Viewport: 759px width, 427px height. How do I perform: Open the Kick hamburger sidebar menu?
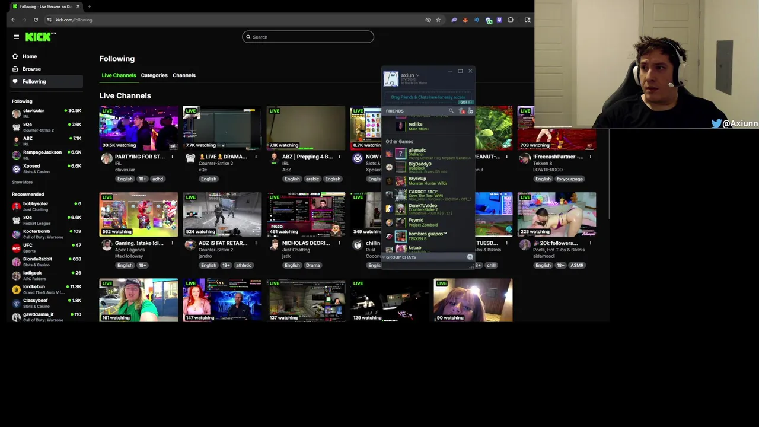click(16, 37)
